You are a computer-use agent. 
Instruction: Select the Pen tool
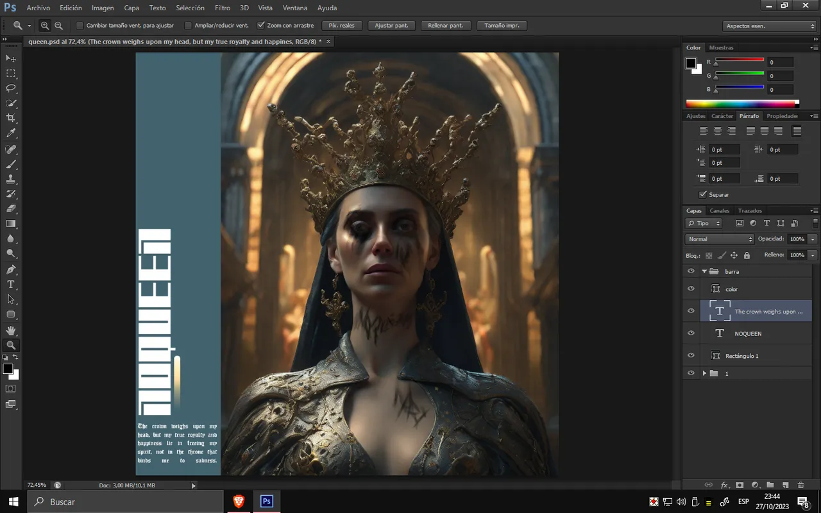coord(11,269)
